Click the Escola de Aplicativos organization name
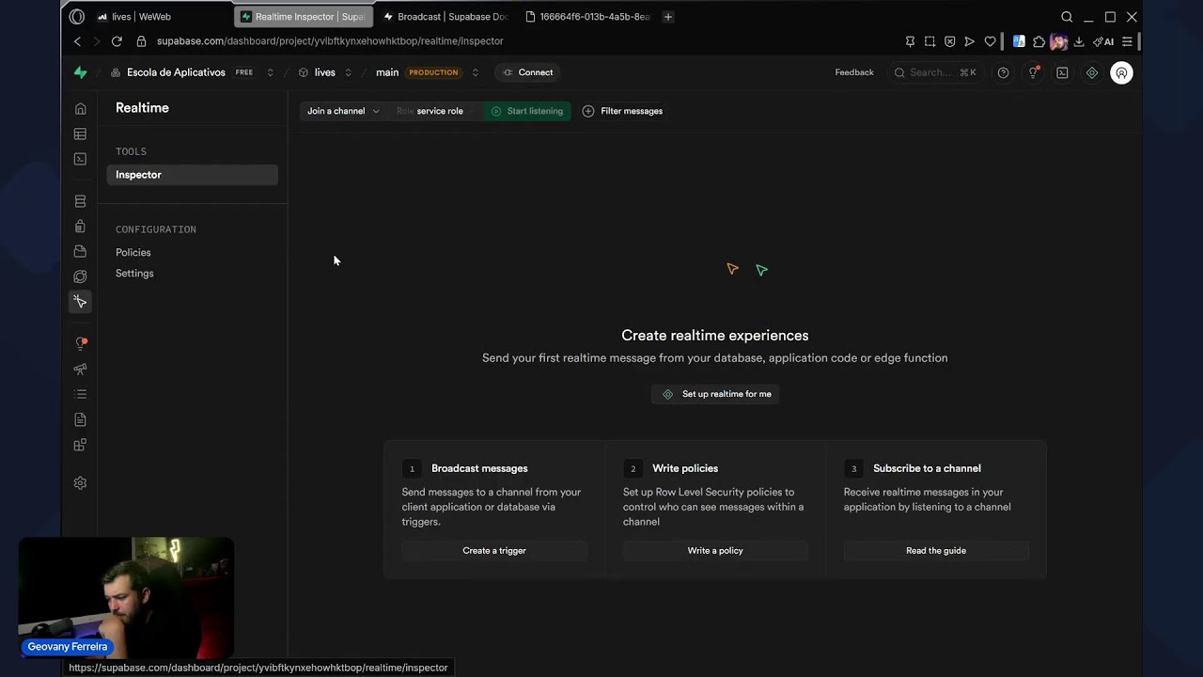Screen dimensions: 1203x677 (176, 72)
